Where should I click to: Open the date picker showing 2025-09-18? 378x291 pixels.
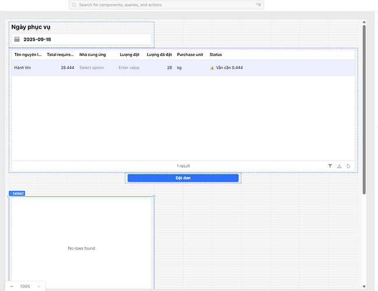[82, 40]
